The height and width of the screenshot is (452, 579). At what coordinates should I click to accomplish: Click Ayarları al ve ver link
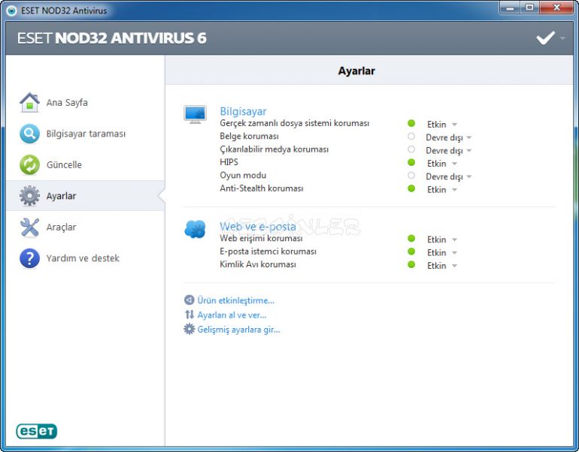(232, 315)
